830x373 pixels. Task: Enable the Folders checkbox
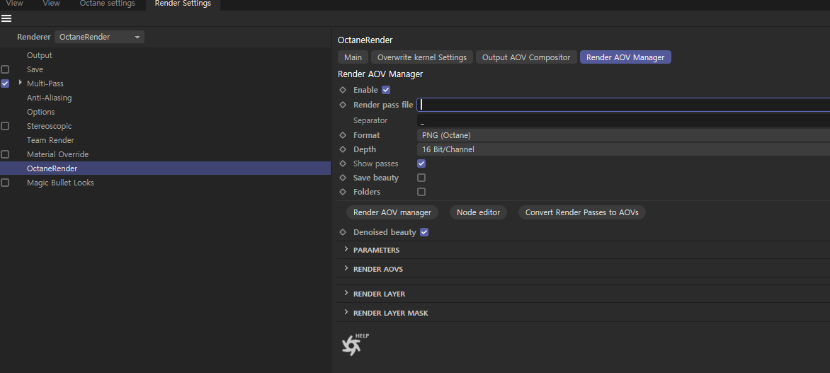421,192
